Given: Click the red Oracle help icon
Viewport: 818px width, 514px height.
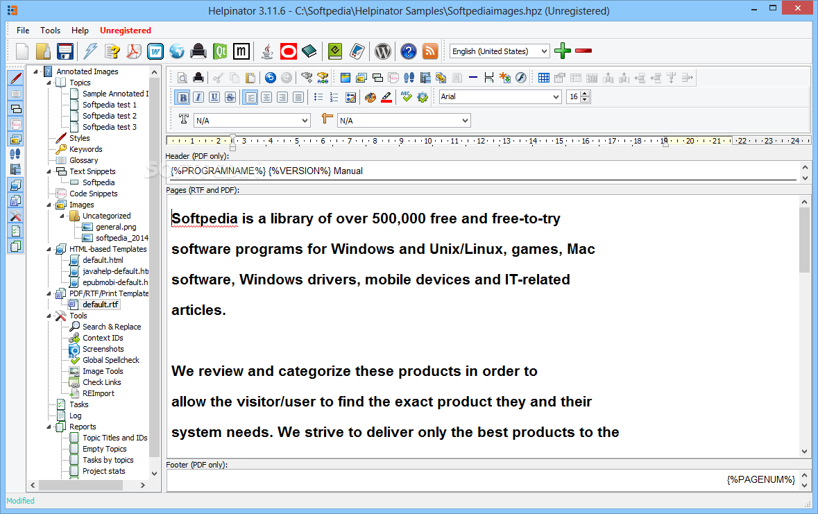Looking at the screenshot, I should [289, 51].
